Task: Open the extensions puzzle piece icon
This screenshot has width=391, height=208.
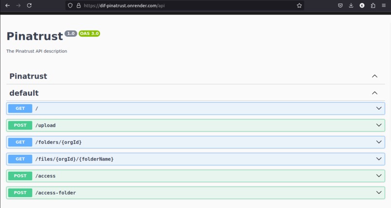Action: pos(373,5)
